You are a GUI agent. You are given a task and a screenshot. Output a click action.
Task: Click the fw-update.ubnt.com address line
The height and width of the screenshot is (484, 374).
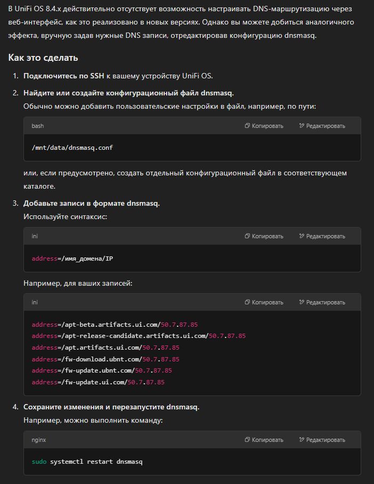tap(102, 370)
